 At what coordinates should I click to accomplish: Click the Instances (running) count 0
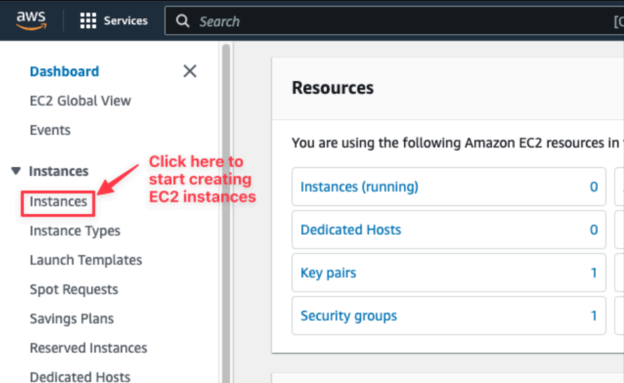tap(594, 186)
